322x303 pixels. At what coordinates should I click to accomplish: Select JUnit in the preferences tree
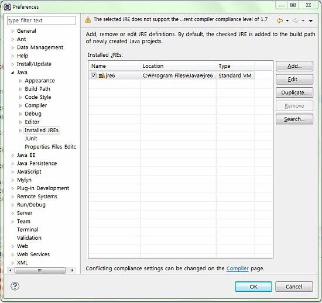click(x=31, y=139)
